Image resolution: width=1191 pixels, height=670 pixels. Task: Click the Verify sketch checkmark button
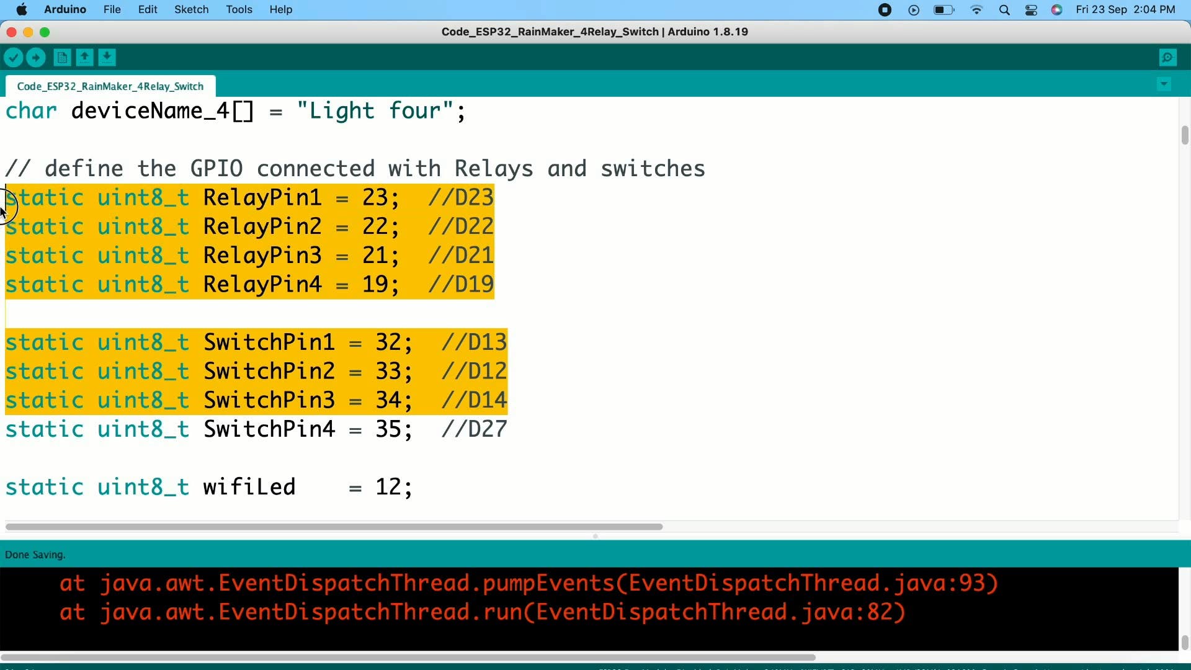pos(14,58)
